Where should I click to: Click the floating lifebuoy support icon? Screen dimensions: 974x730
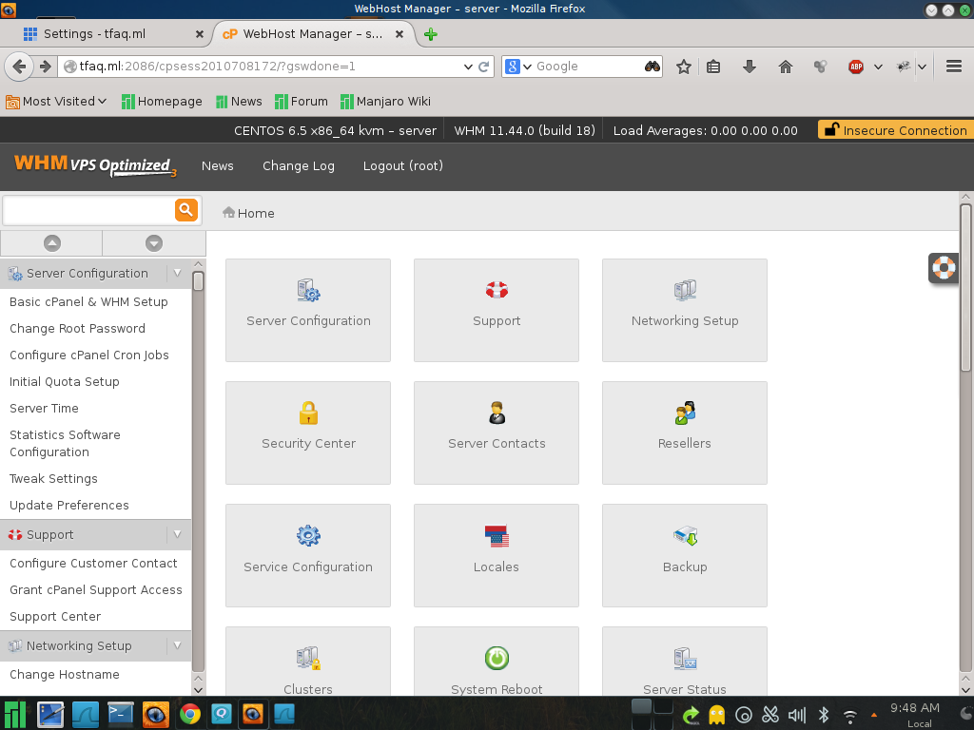point(944,268)
